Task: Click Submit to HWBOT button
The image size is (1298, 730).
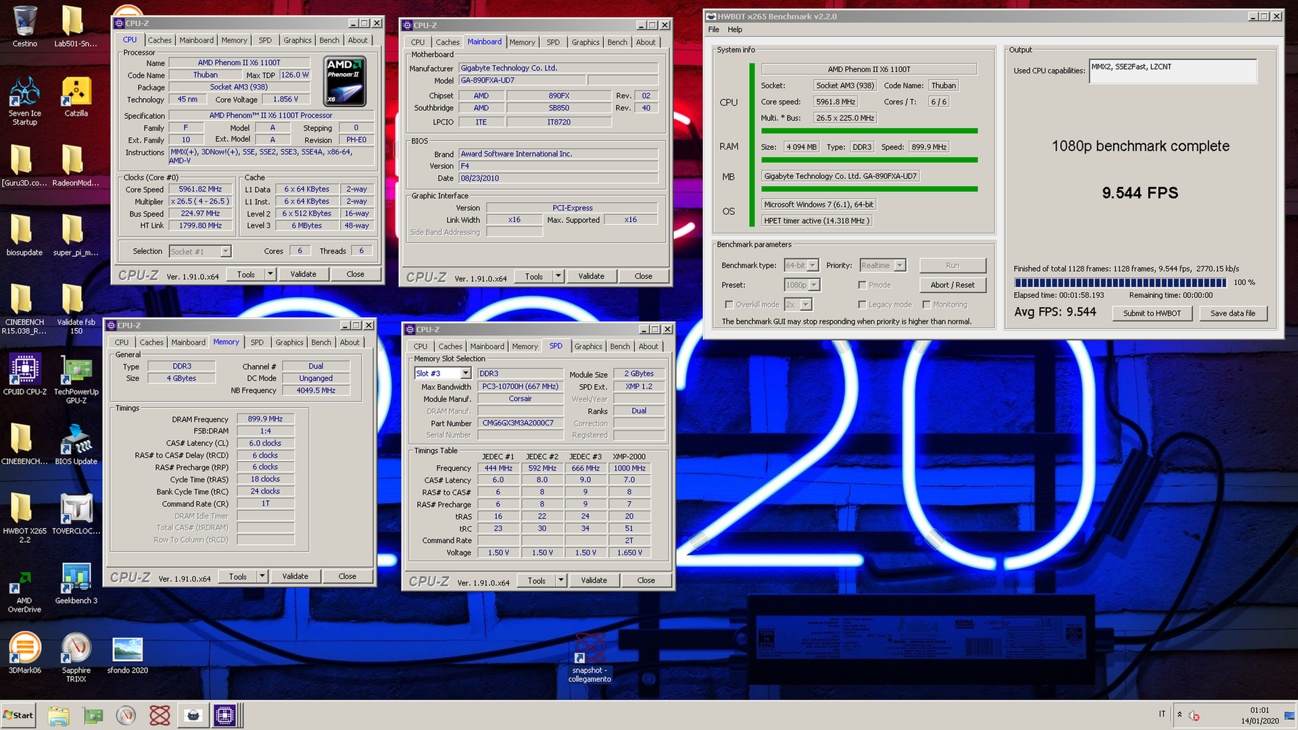Action: 1152,314
